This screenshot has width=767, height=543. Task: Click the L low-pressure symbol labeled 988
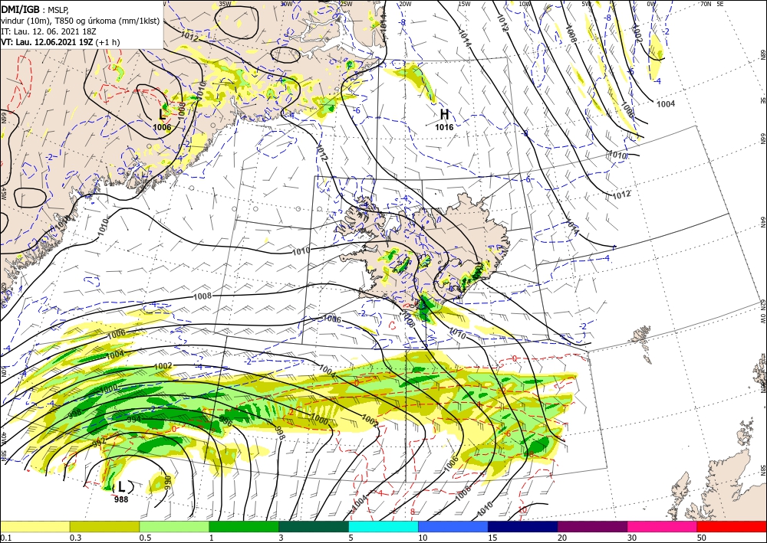[x=122, y=486]
